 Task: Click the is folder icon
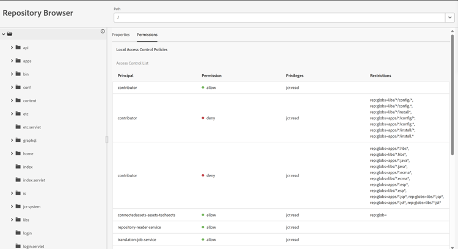[x=18, y=193]
